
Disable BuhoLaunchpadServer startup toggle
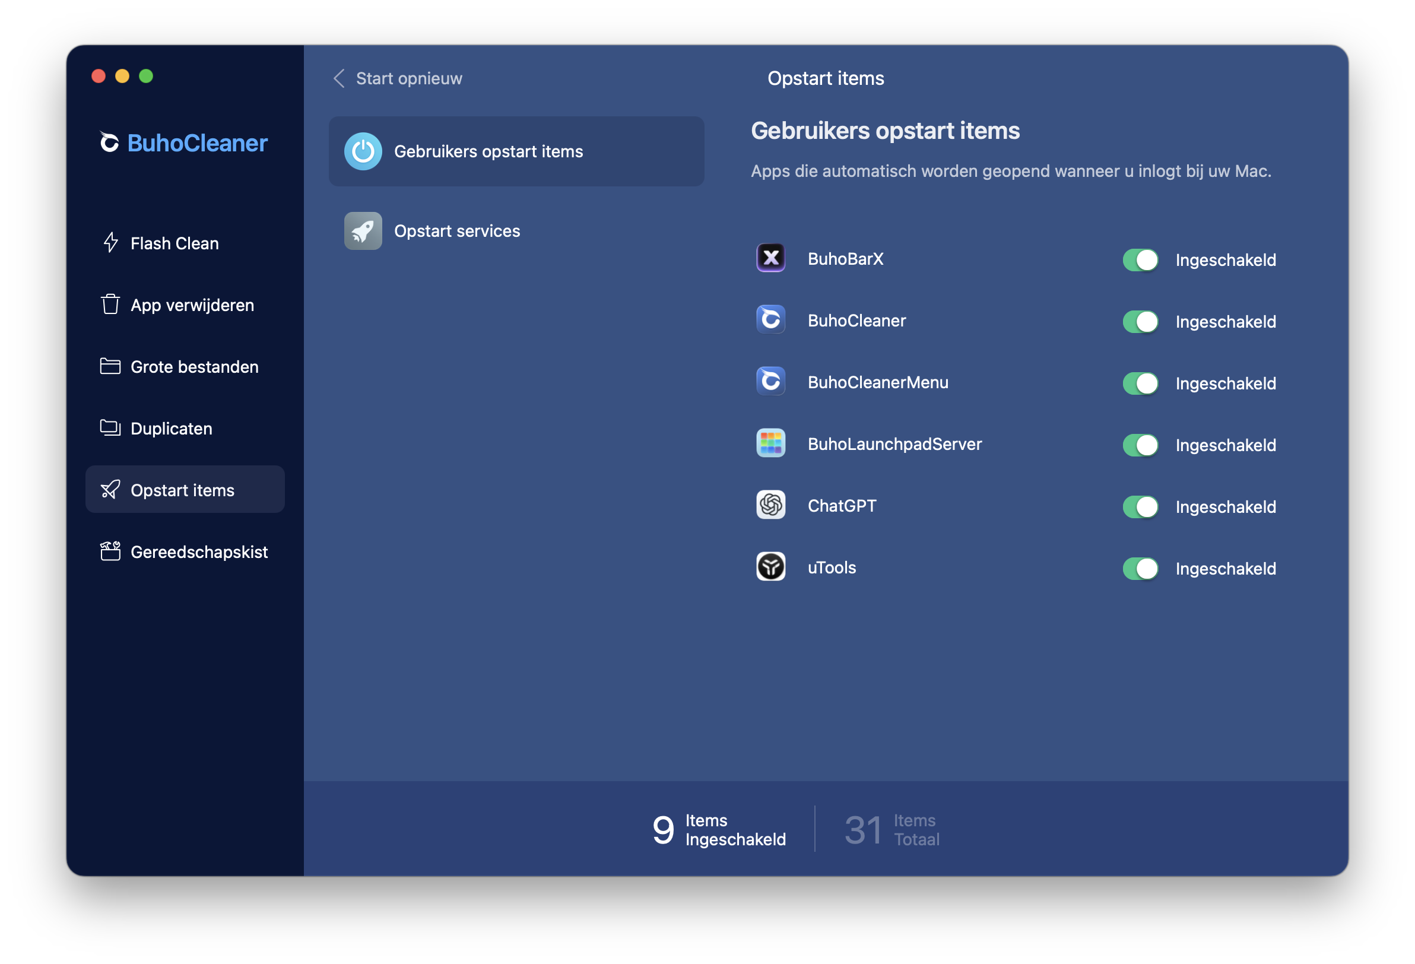coord(1140,445)
